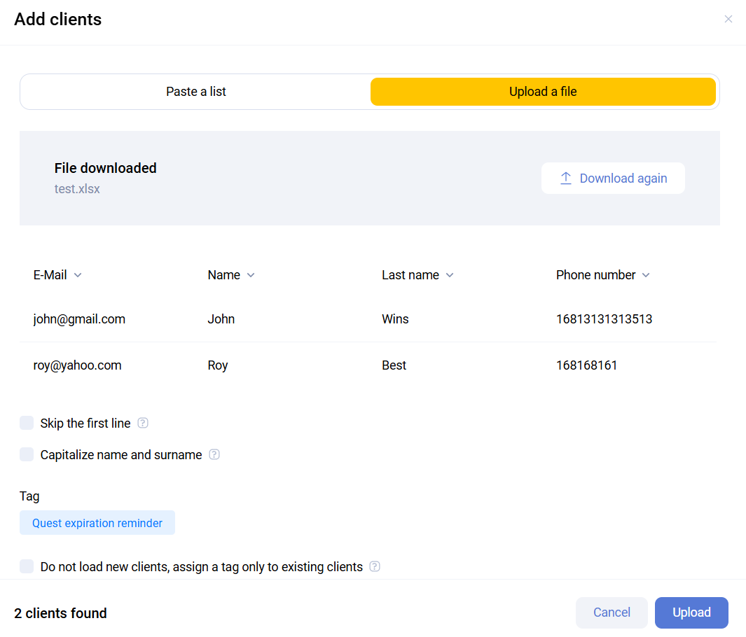Click the Cancel button

click(612, 612)
